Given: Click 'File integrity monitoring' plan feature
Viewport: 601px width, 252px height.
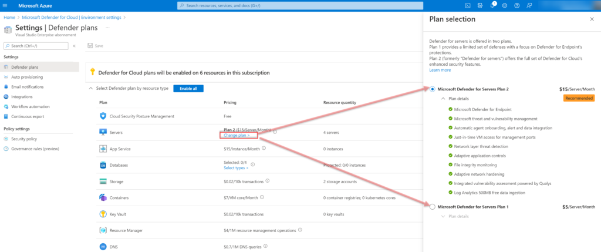Looking at the screenshot, I should [x=475, y=165].
